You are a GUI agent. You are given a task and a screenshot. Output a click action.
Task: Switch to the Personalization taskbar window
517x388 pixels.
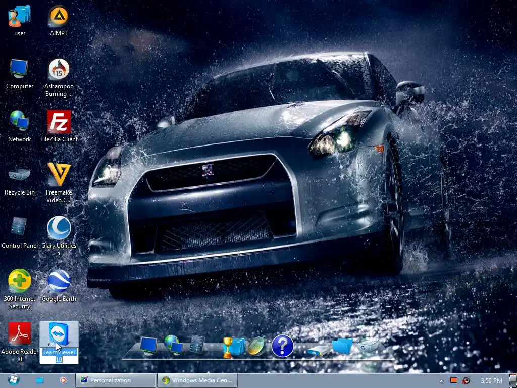[116, 380]
